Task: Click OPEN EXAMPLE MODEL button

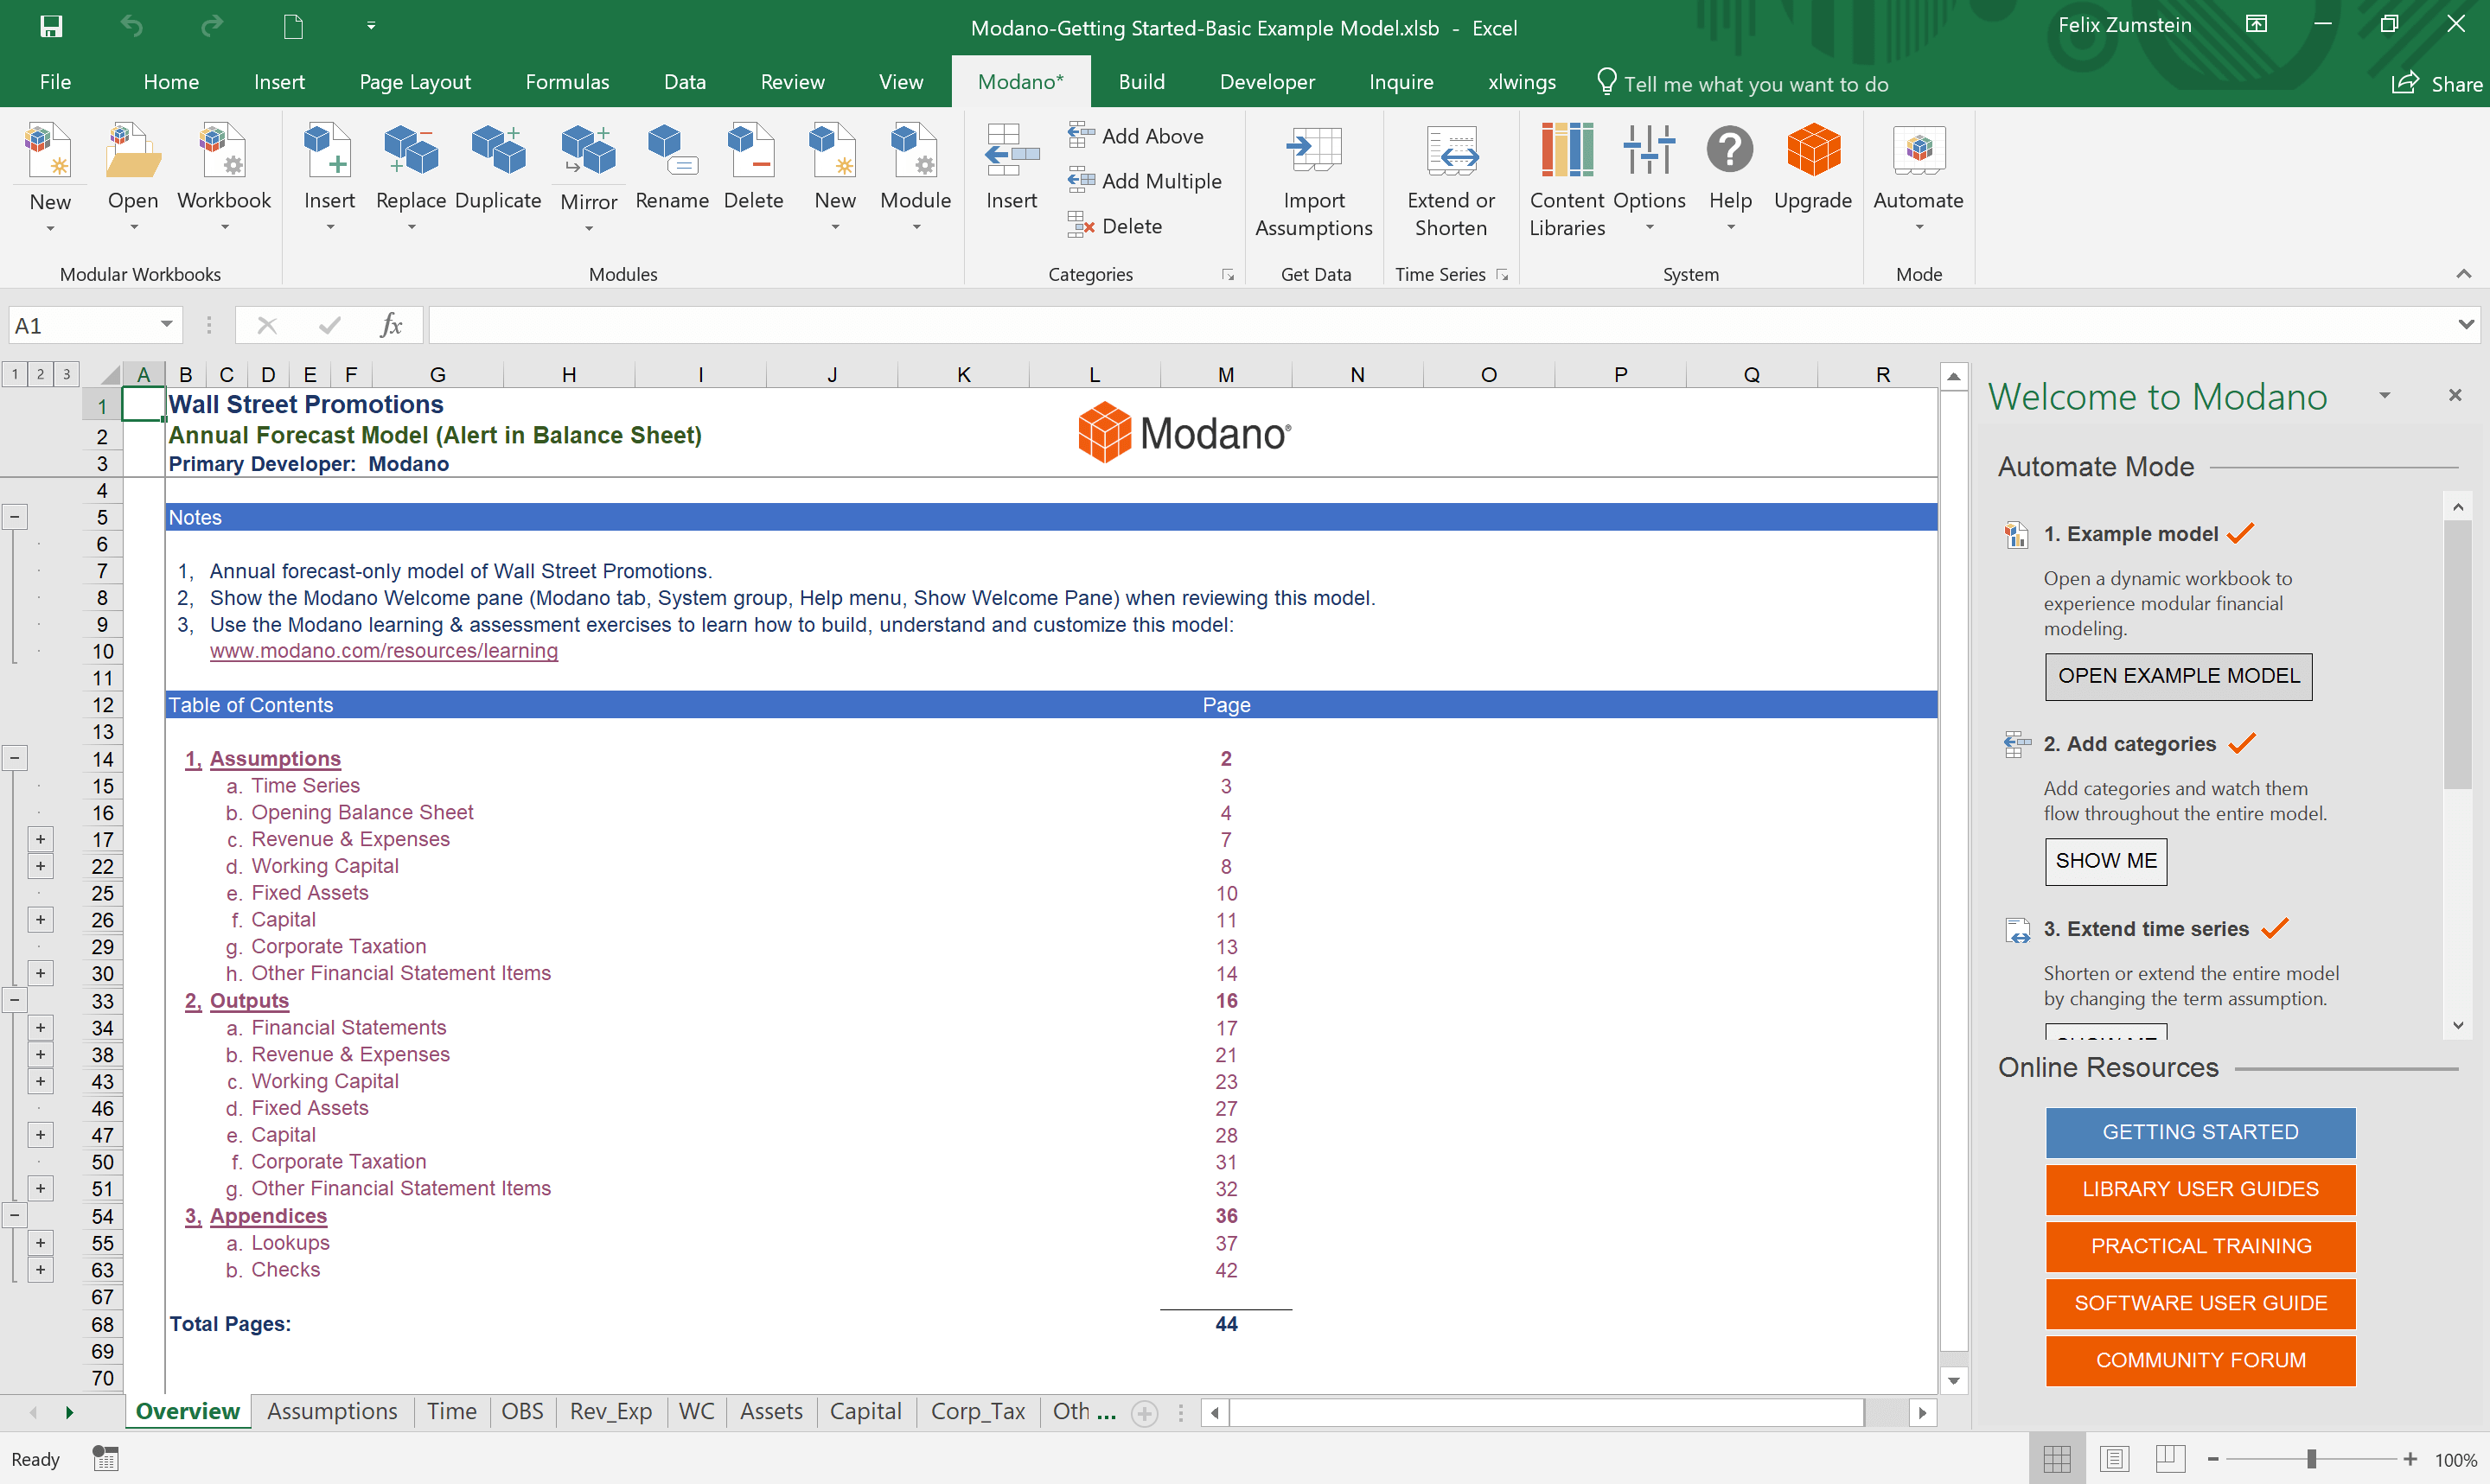Action: [x=2177, y=676]
